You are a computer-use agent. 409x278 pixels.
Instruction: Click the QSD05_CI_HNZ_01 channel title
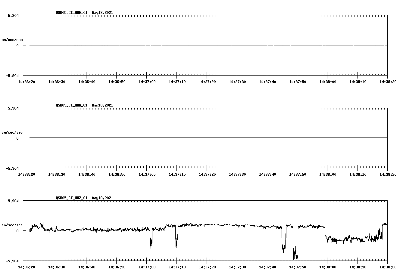[71, 198]
